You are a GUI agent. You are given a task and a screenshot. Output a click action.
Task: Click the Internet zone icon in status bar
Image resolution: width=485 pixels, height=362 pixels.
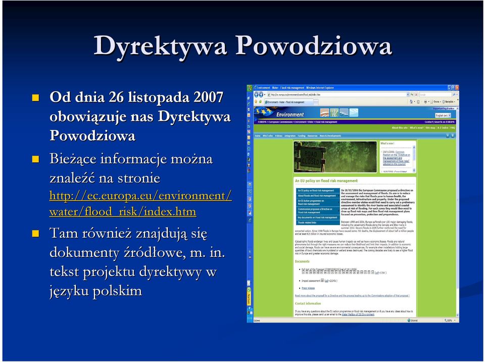(x=409, y=320)
